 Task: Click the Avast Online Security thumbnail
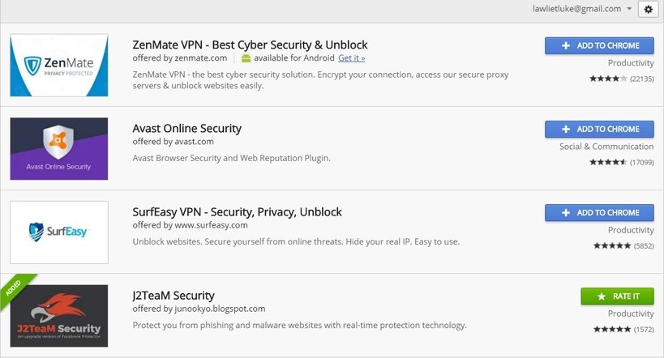[59, 148]
